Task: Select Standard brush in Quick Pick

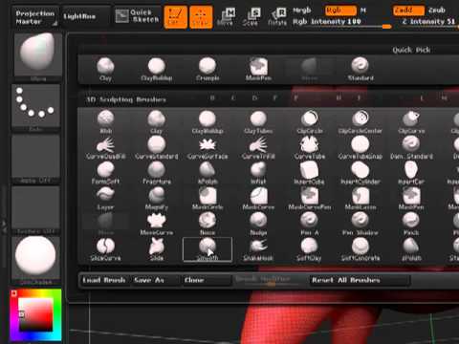Action: pyautogui.click(x=361, y=69)
